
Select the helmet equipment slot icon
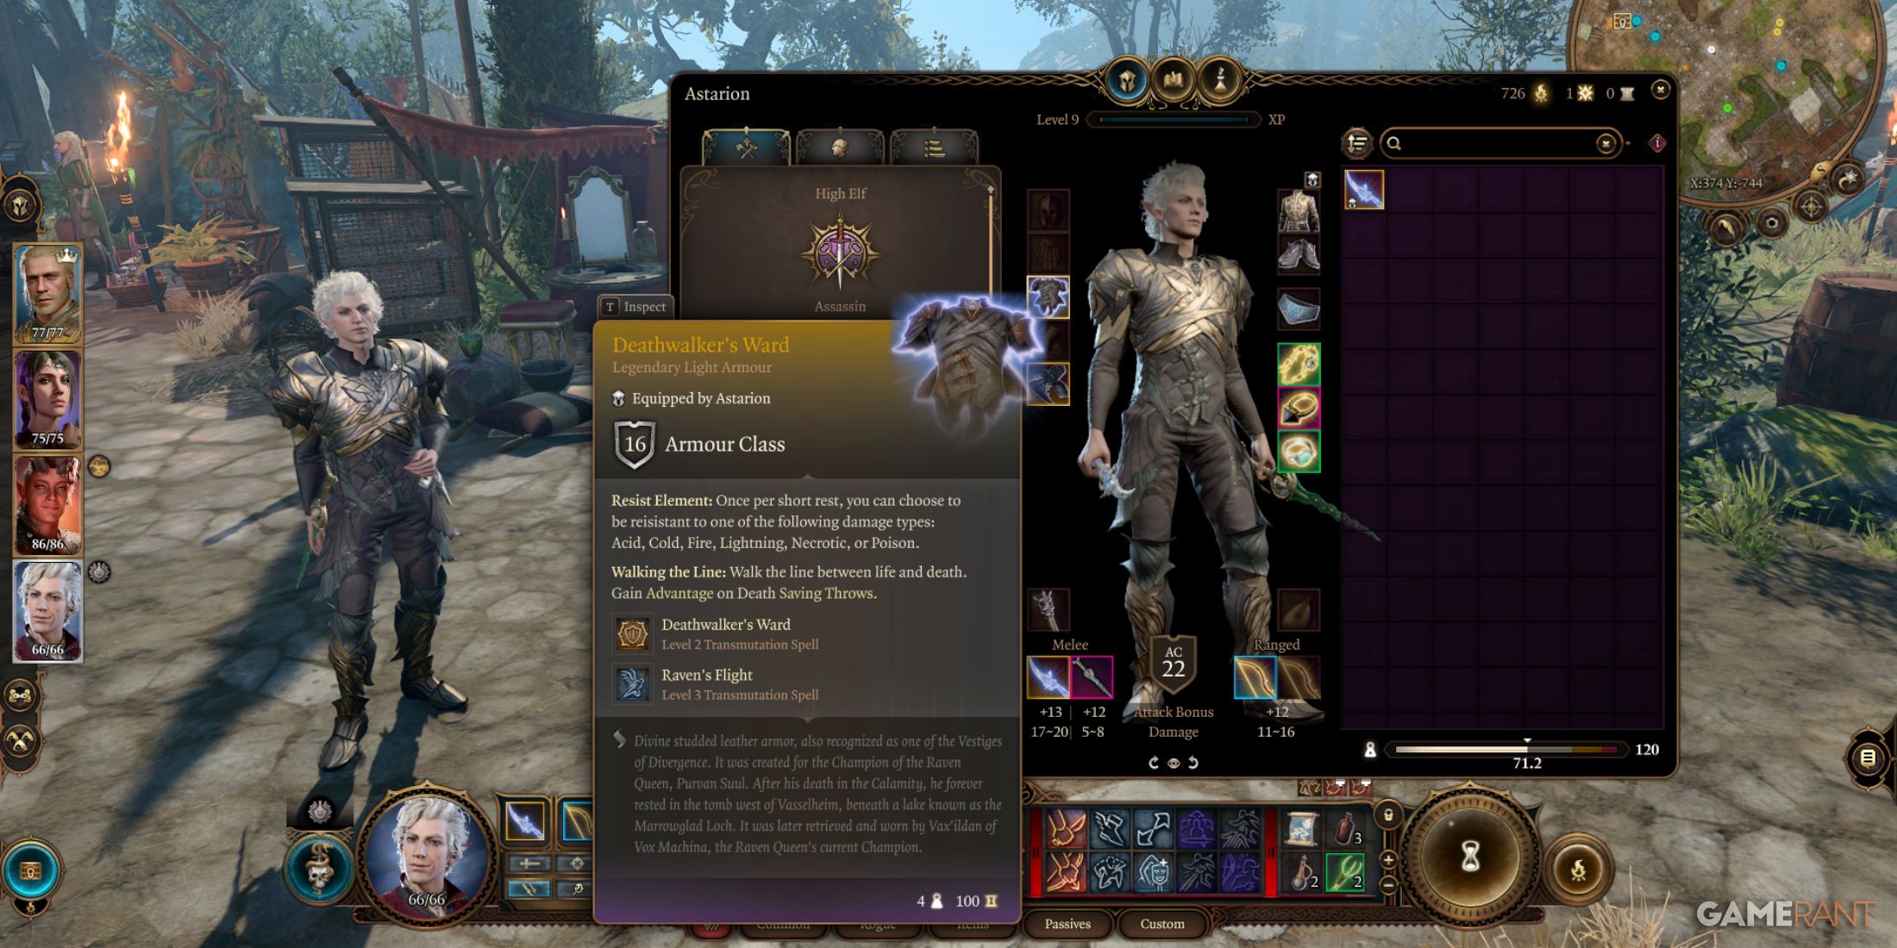1051,208
